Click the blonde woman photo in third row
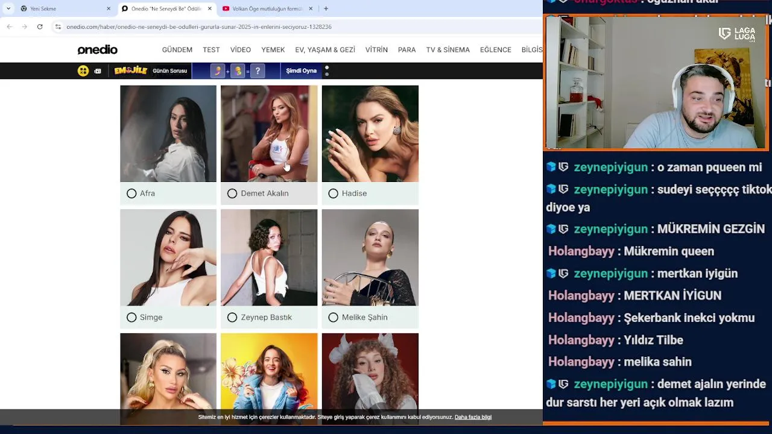772x434 pixels. coord(168,371)
